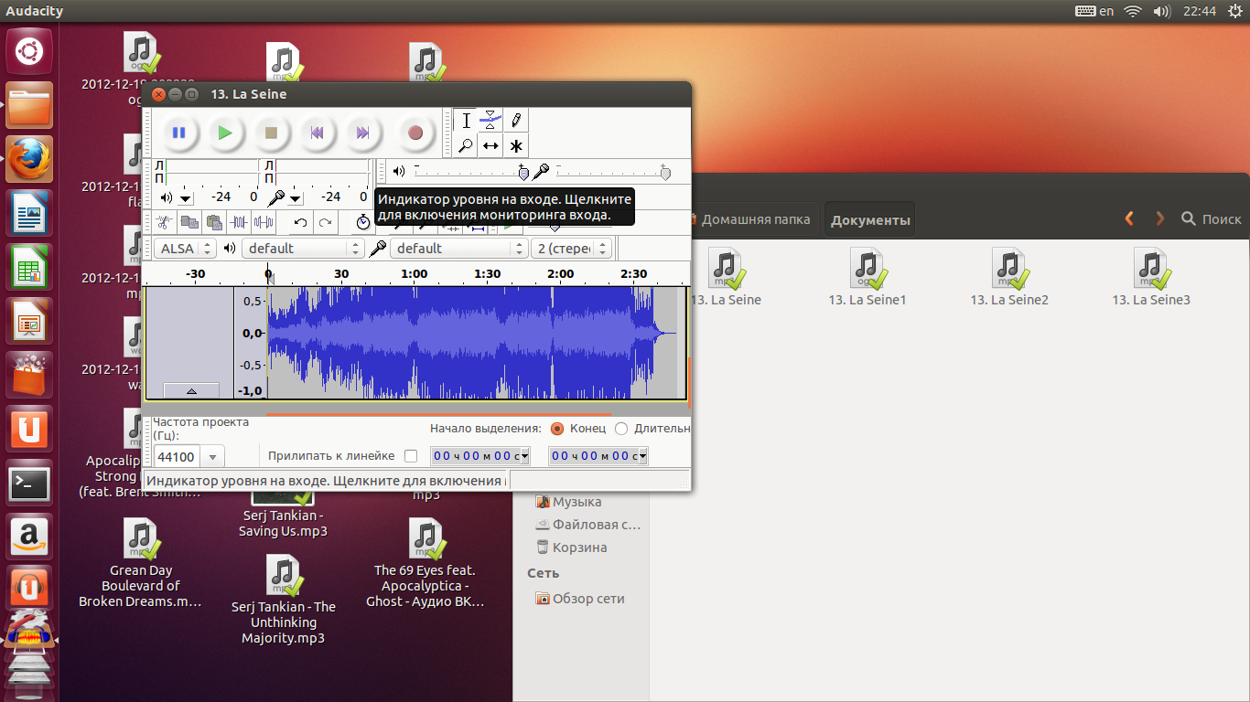
Task: Click the Redo arrow icon
Action: (325, 222)
